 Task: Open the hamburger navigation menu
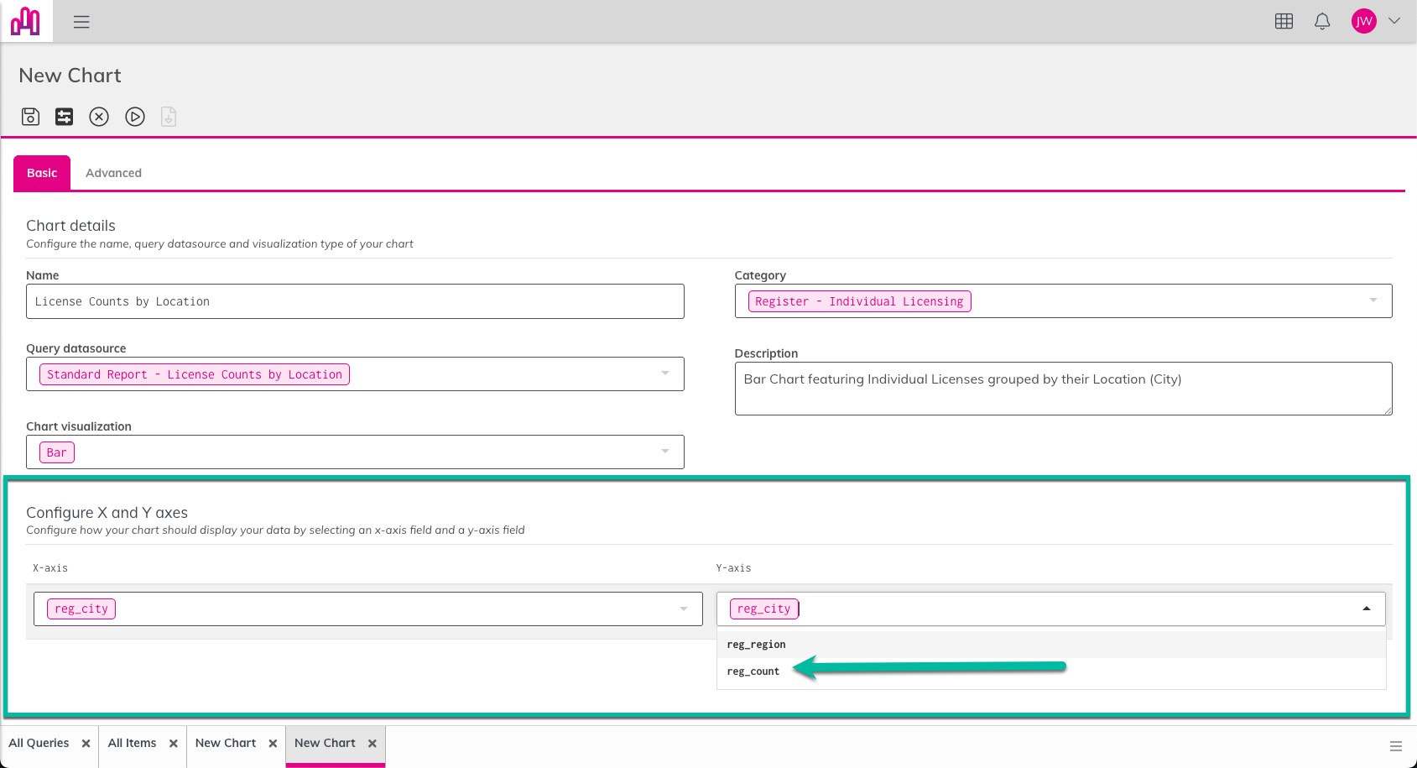[81, 22]
